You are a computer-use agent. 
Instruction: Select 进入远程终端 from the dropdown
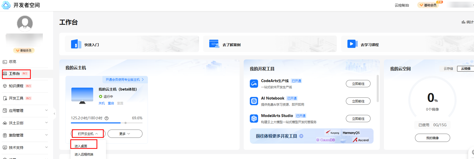[84, 155]
